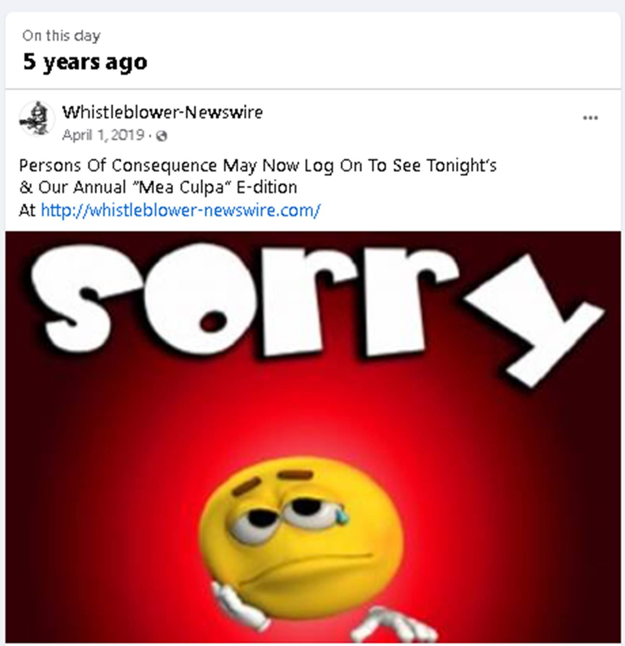Click the globe public audience icon
This screenshot has width=625, height=646.
coord(162,136)
